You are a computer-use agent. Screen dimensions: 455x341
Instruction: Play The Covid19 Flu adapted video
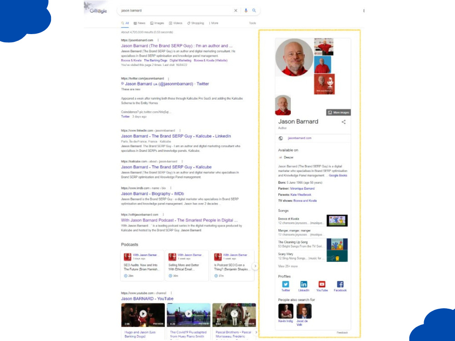coord(189,315)
